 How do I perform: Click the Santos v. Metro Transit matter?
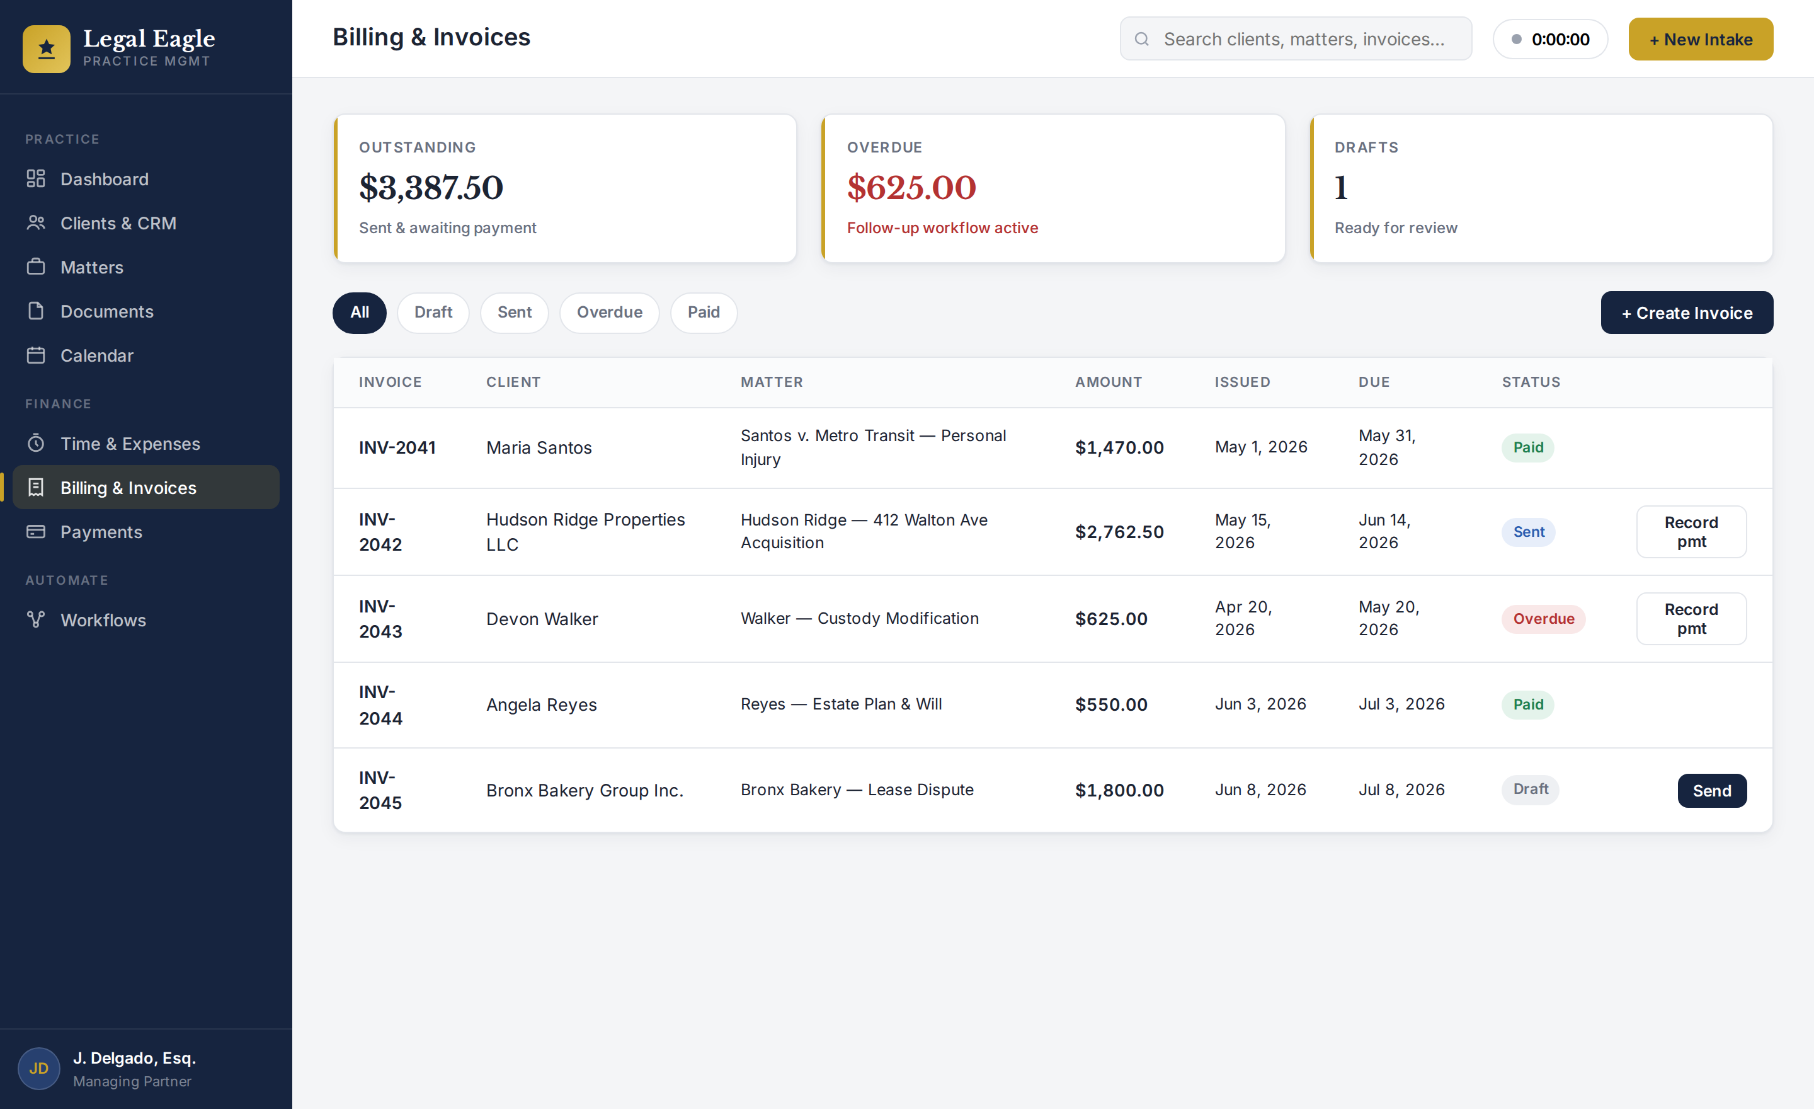click(873, 447)
